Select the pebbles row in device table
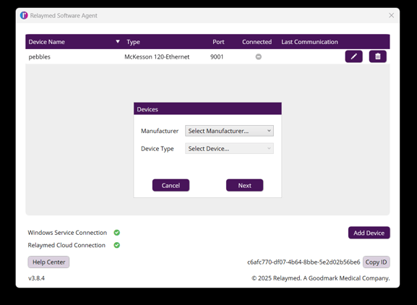 pyautogui.click(x=207, y=56)
